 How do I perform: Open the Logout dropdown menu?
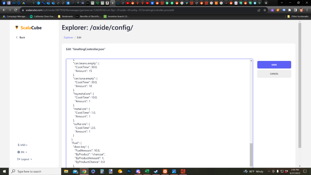point(25,159)
